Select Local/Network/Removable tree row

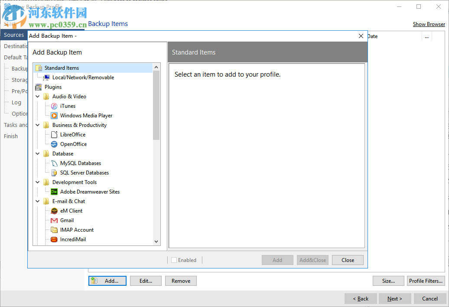point(83,78)
